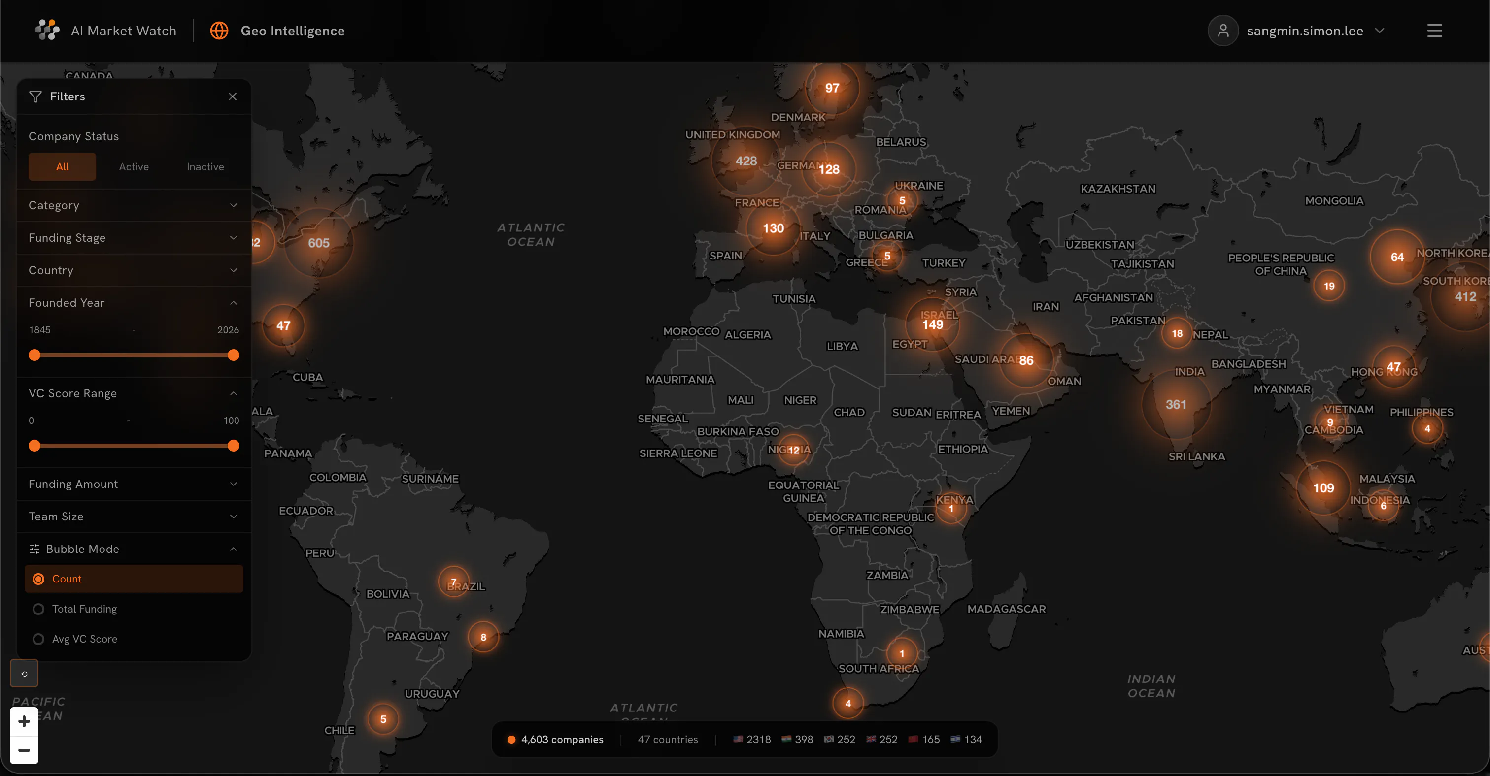Screen dimensions: 1490x776
Task: Open the 428 United Kingdom cluster
Action: click(x=746, y=161)
